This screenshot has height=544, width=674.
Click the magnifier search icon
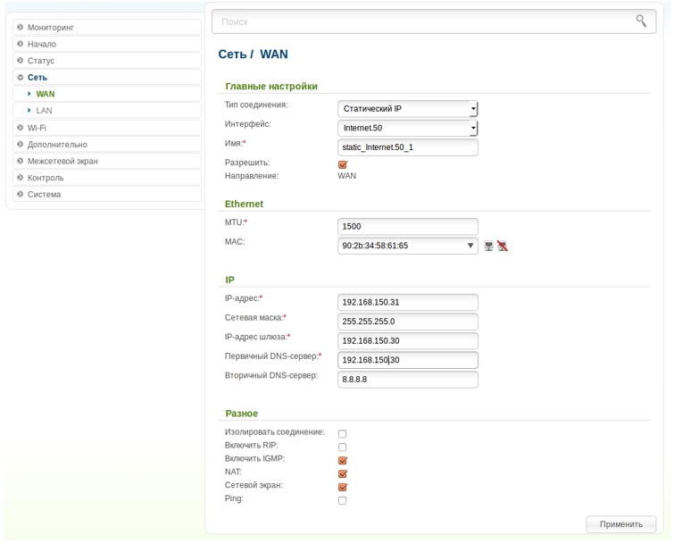click(x=641, y=21)
